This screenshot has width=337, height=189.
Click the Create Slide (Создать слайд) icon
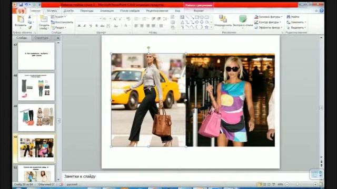(44, 19)
